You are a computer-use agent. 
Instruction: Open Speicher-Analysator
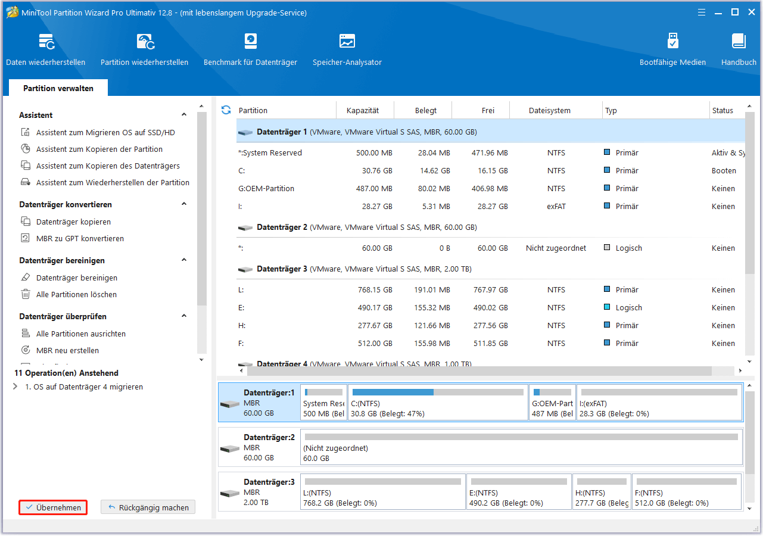347,49
